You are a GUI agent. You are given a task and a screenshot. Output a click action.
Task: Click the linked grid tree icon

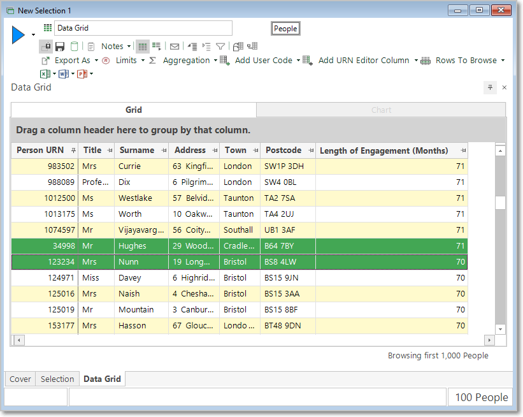(252, 46)
